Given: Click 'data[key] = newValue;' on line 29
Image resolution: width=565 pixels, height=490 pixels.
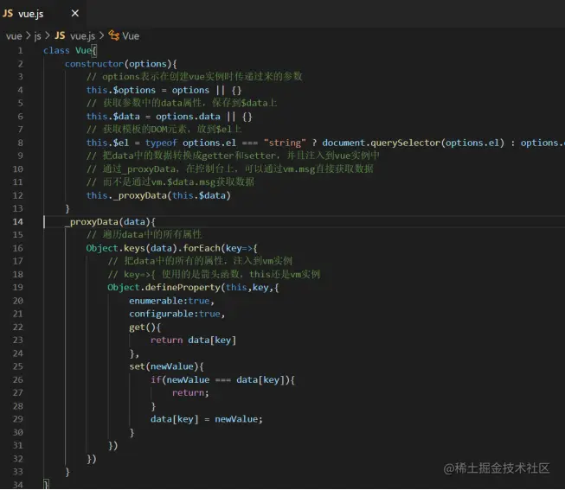Looking at the screenshot, I should pyautogui.click(x=207, y=419).
